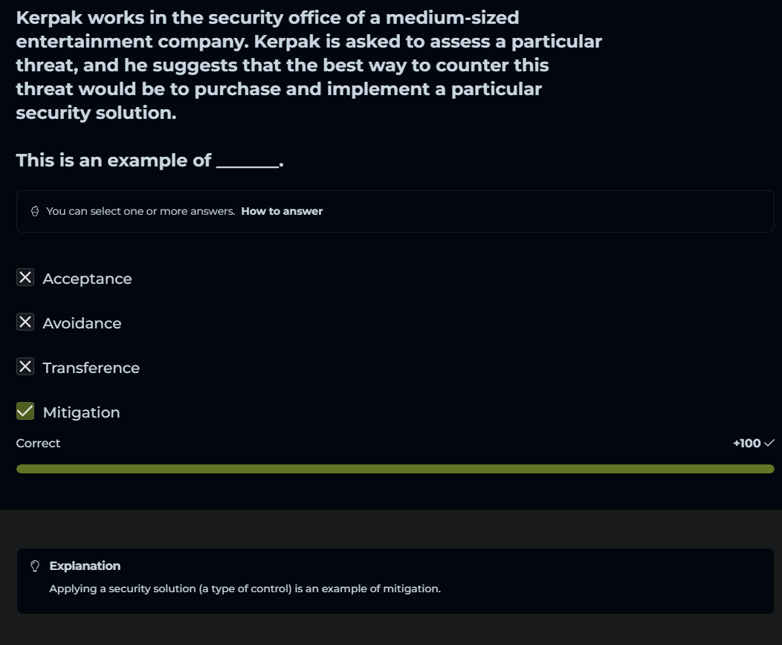This screenshot has height=645, width=782.
Task: Toggle the Avoidance checkbox
Action: point(25,322)
